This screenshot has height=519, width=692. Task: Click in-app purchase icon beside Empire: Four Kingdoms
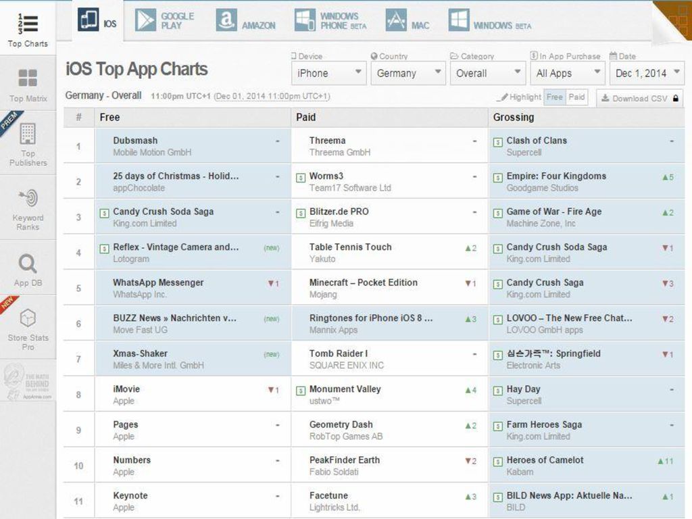coord(498,178)
